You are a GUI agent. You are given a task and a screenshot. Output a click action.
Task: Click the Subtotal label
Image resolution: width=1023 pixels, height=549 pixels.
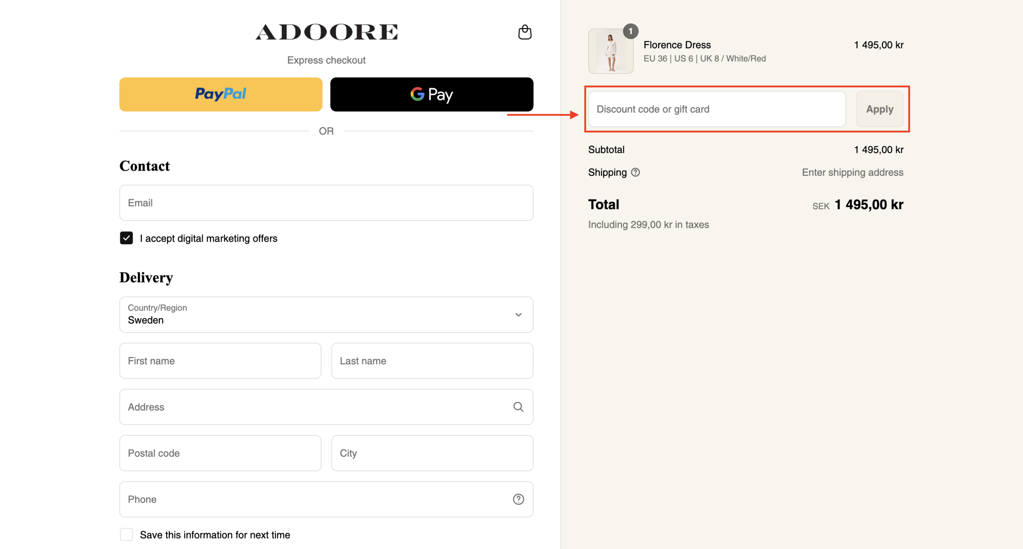[606, 149]
